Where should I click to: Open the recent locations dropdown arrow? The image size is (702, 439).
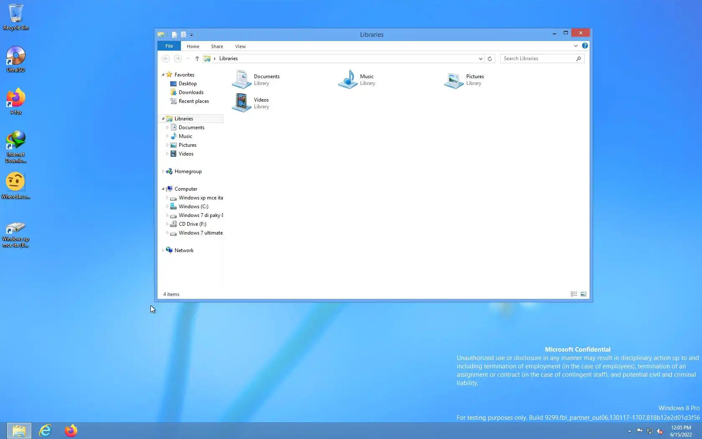(x=188, y=59)
